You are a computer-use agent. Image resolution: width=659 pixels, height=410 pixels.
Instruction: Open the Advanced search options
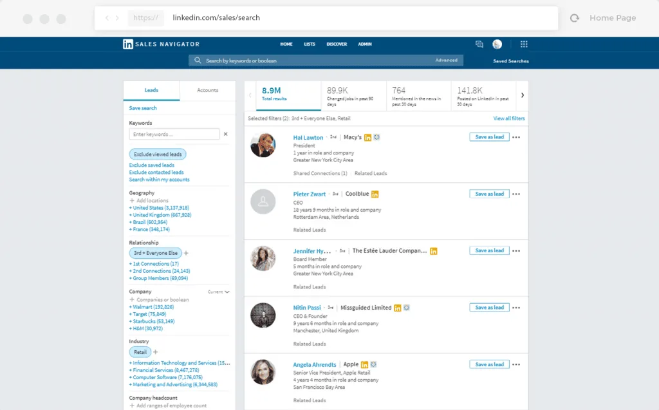point(447,60)
